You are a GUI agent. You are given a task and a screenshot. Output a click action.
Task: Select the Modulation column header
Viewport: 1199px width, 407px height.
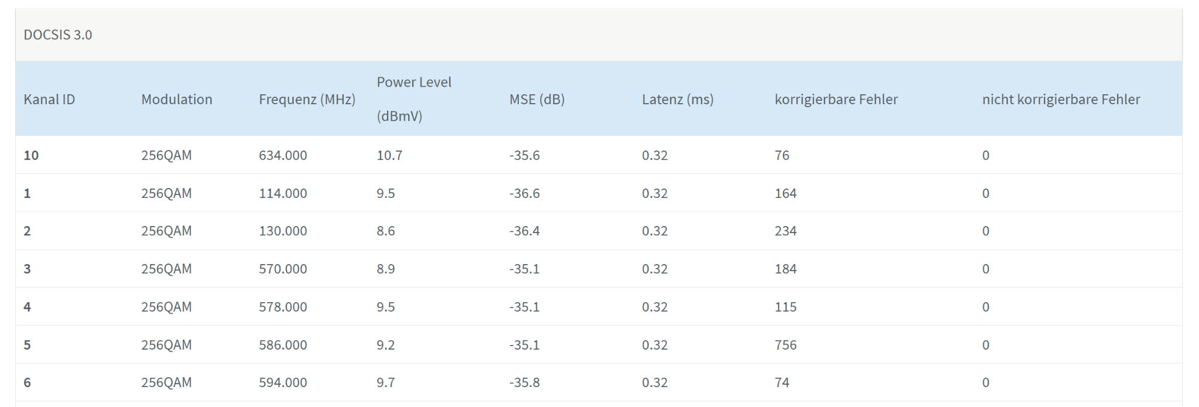tap(176, 100)
